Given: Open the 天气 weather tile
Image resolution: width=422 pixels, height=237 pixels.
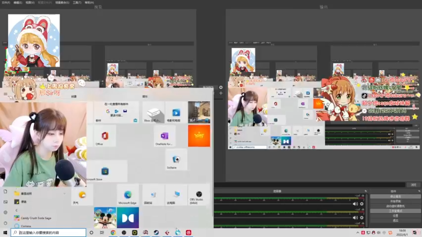Looking at the screenshot, I should [x=82, y=195].
